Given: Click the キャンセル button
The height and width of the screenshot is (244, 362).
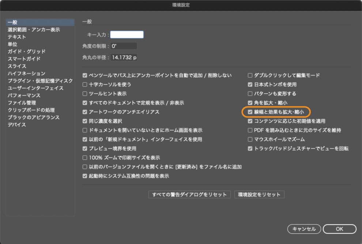Looking at the screenshot, I should (x=304, y=229).
